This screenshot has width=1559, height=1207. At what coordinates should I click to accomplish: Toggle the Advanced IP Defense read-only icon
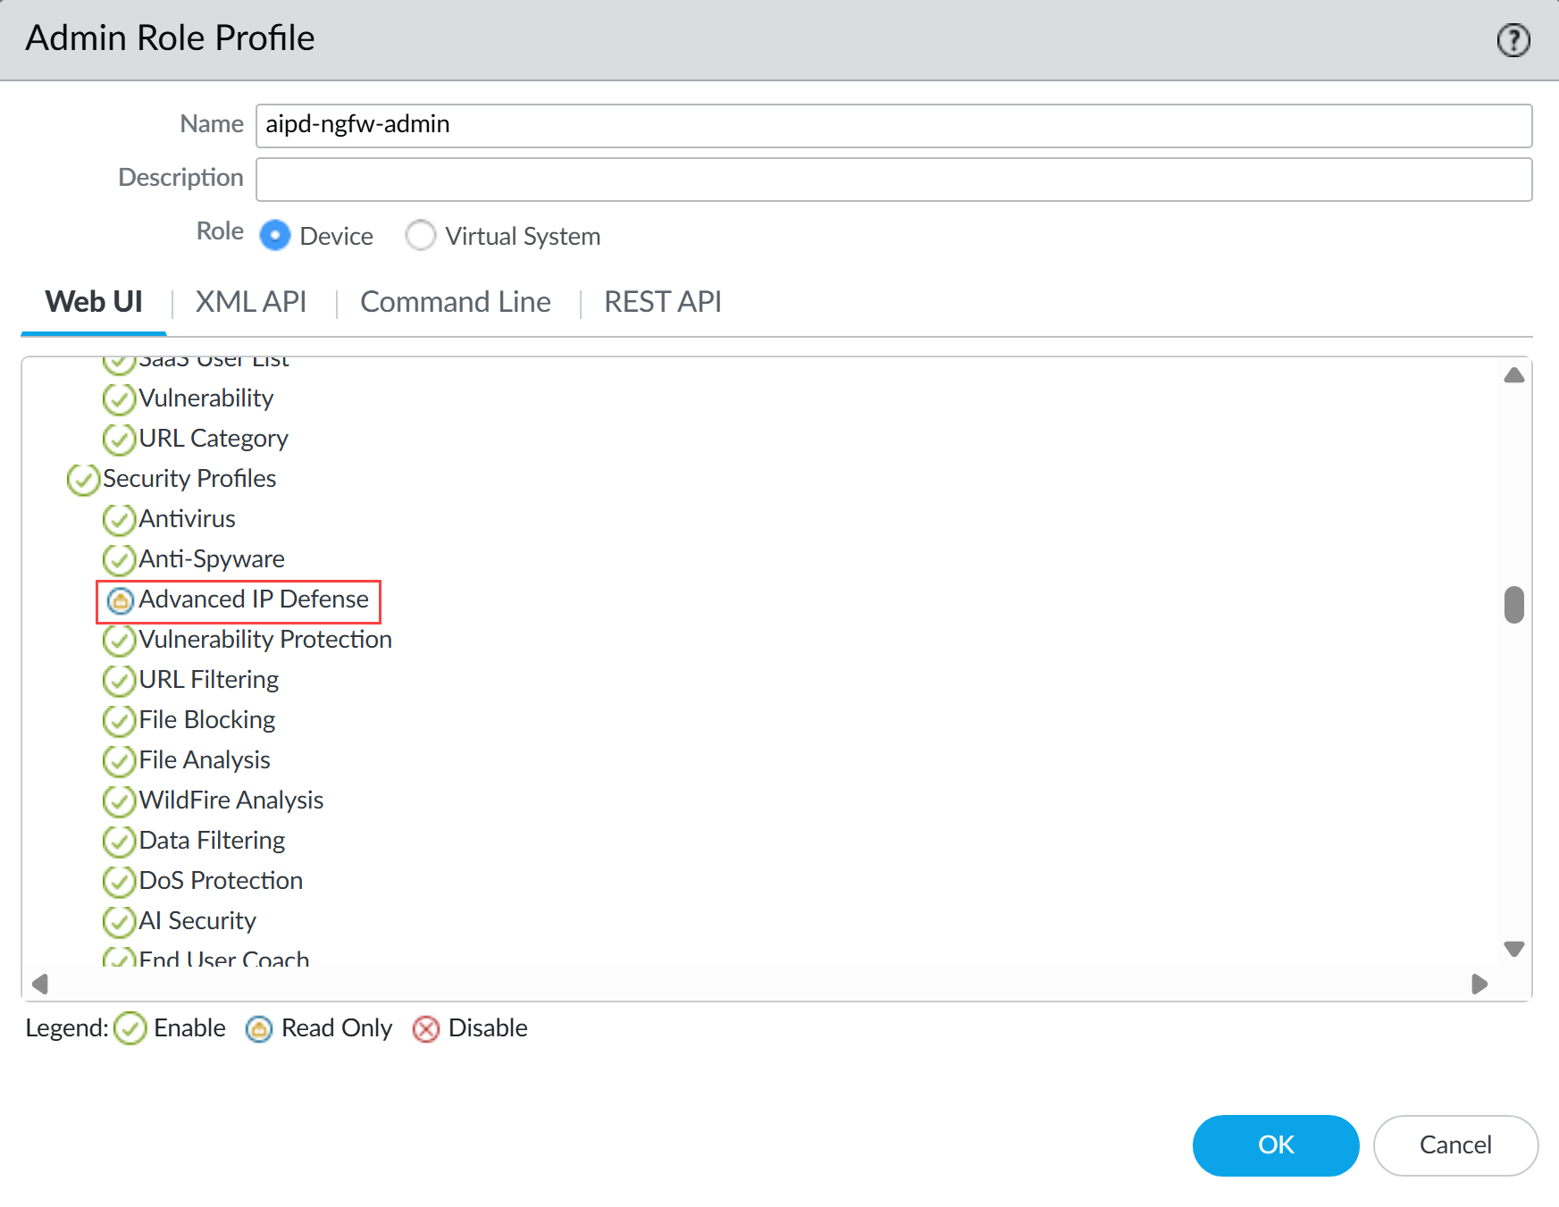(120, 600)
